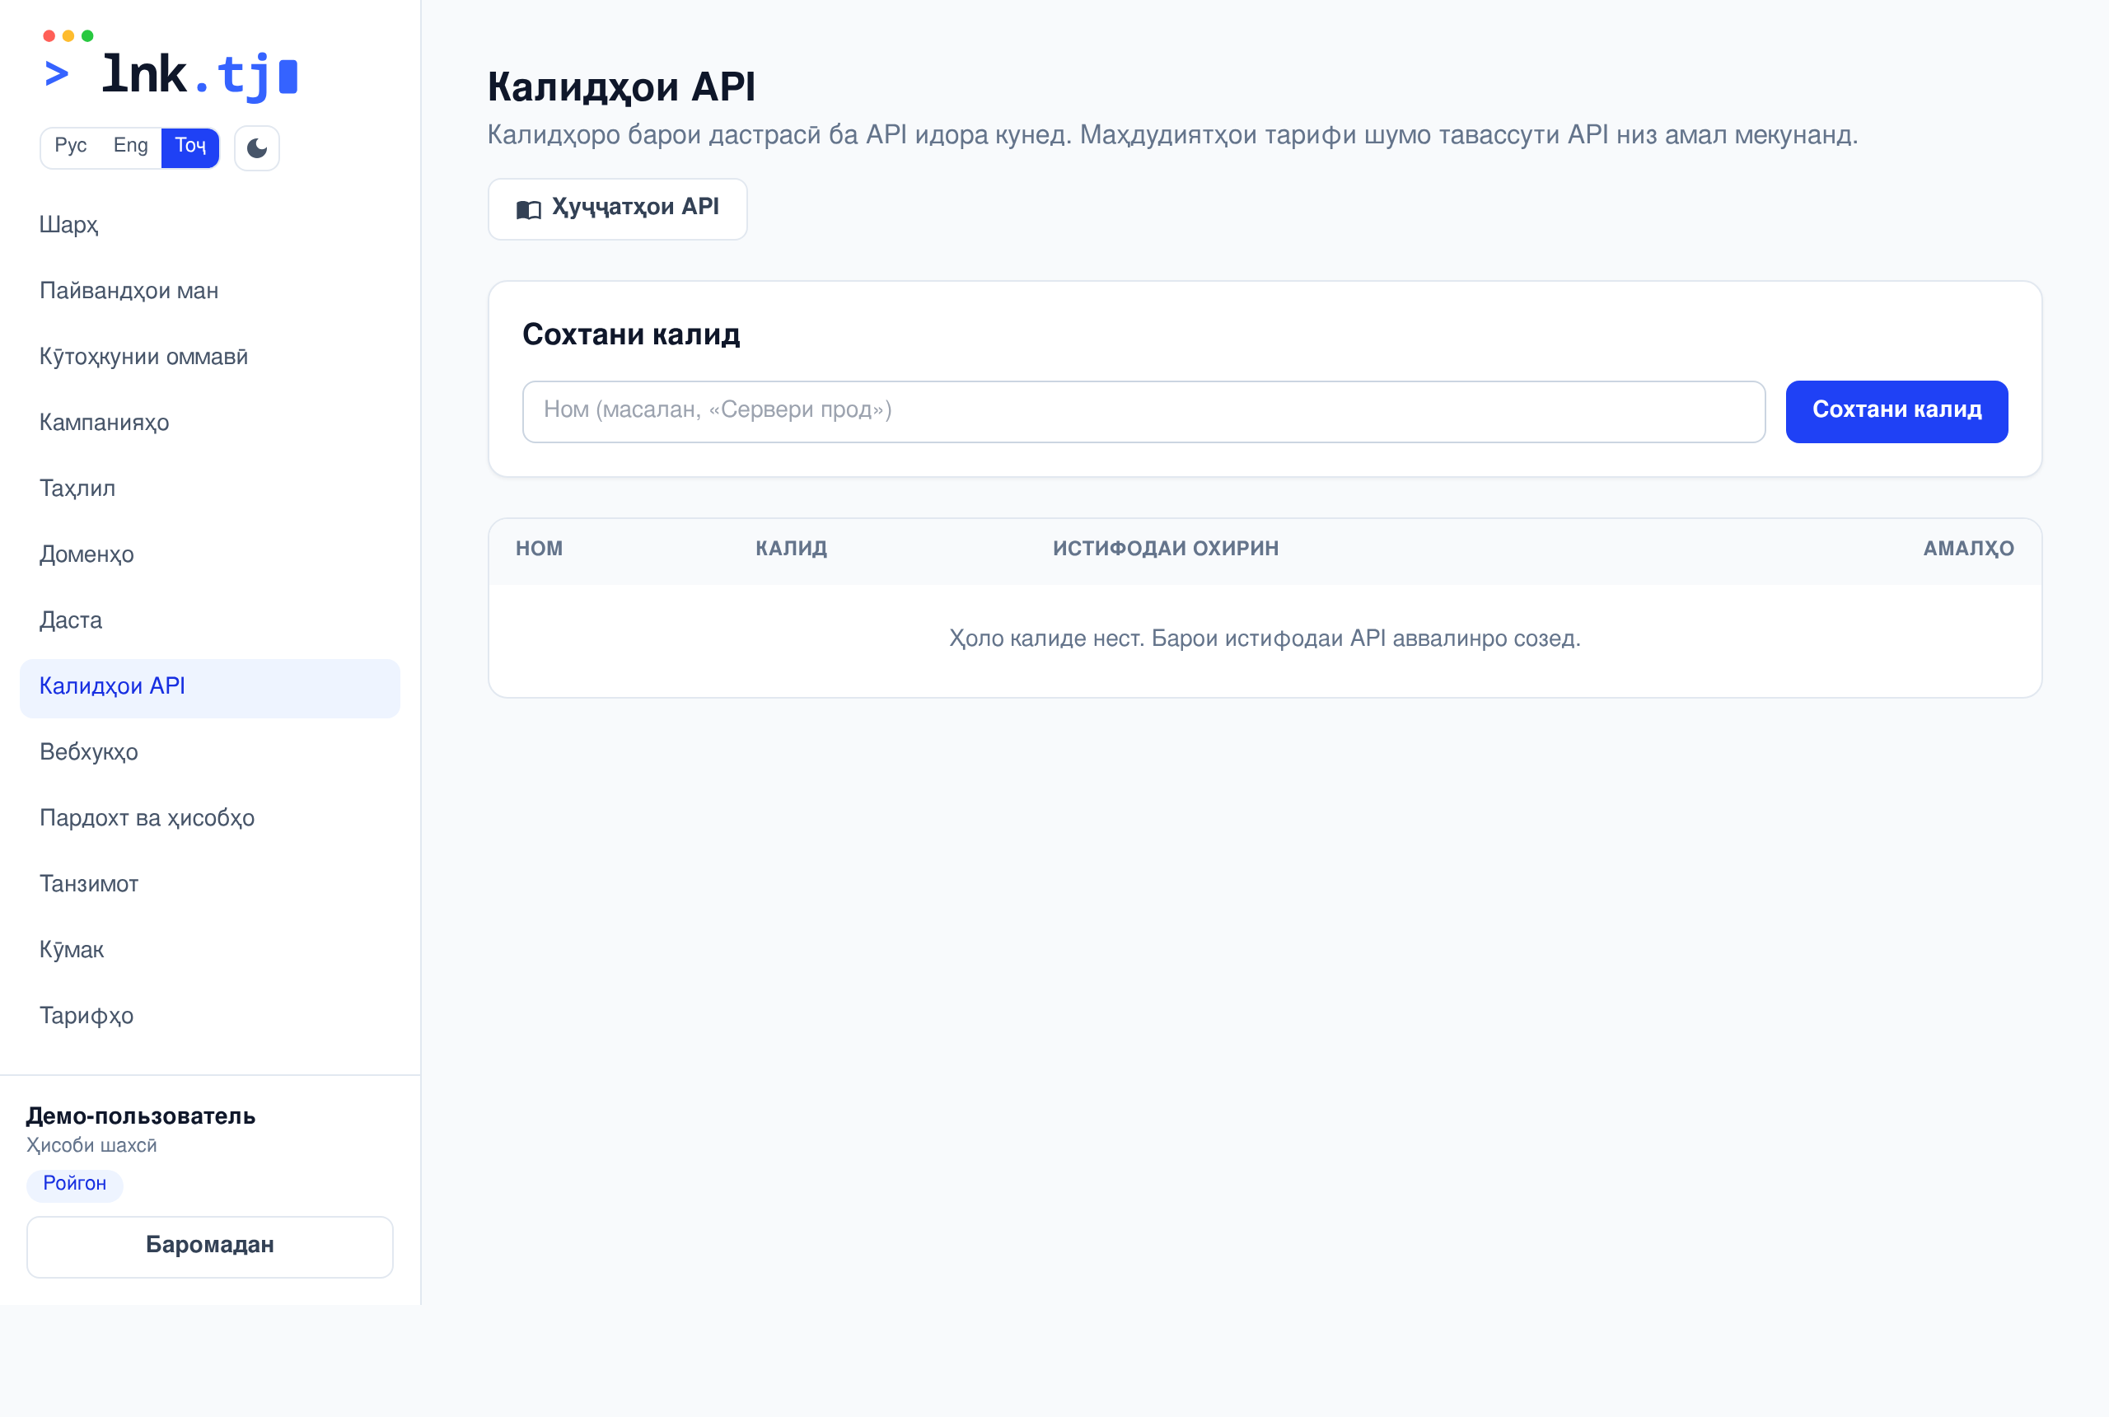Go to Пайвандҳои ман
This screenshot has width=2109, height=1417.
(209, 291)
